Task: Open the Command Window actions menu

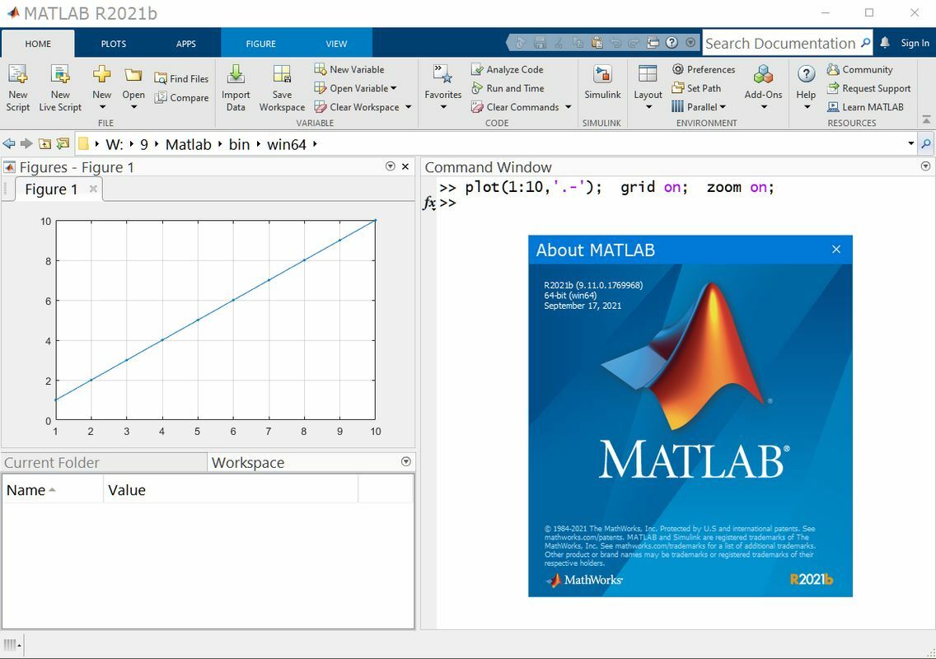Action: 924,166
